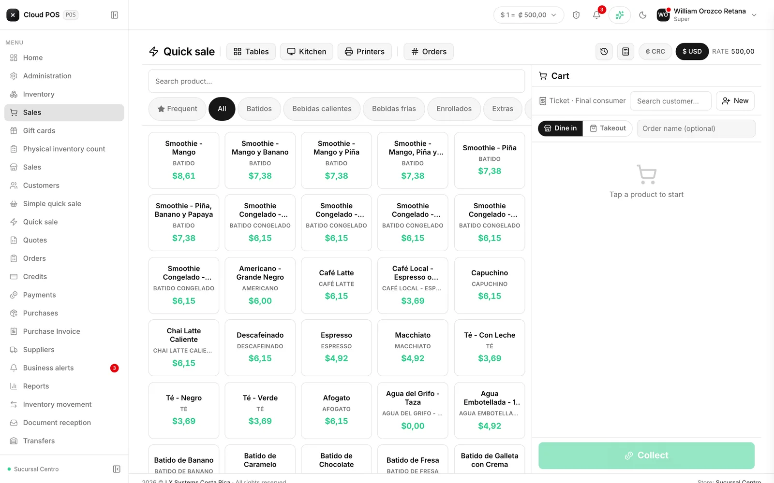Expand the exchange rate dropdown

coord(529,15)
